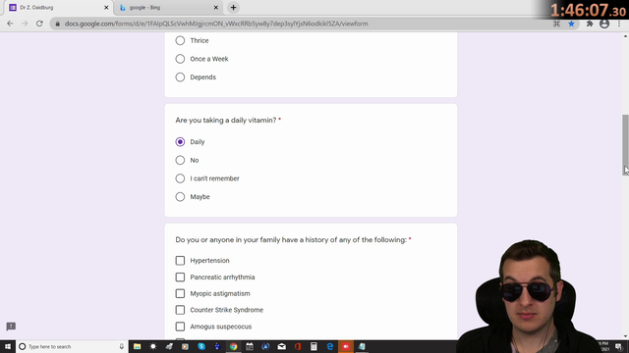The height and width of the screenshot is (353, 629).
Task: Select the Thrice radio option
Action: pos(180,40)
